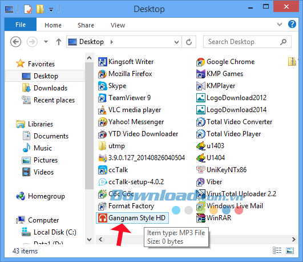Click navigation pane scroll up arrow
Screen dimensions: 303x262
click(89, 58)
